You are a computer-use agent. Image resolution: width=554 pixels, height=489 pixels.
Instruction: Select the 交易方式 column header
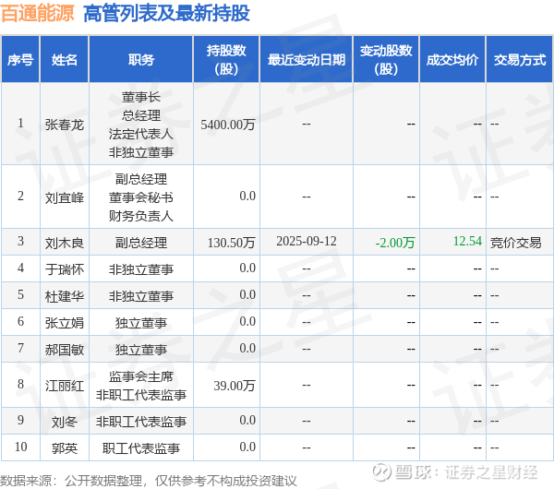pyautogui.click(x=519, y=60)
